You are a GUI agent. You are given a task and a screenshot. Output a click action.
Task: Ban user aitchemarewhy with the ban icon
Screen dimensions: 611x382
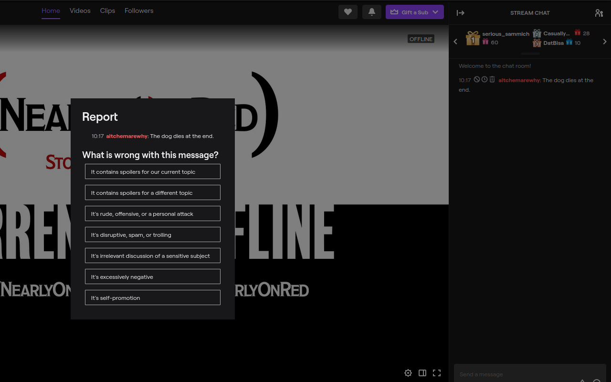pyautogui.click(x=477, y=79)
